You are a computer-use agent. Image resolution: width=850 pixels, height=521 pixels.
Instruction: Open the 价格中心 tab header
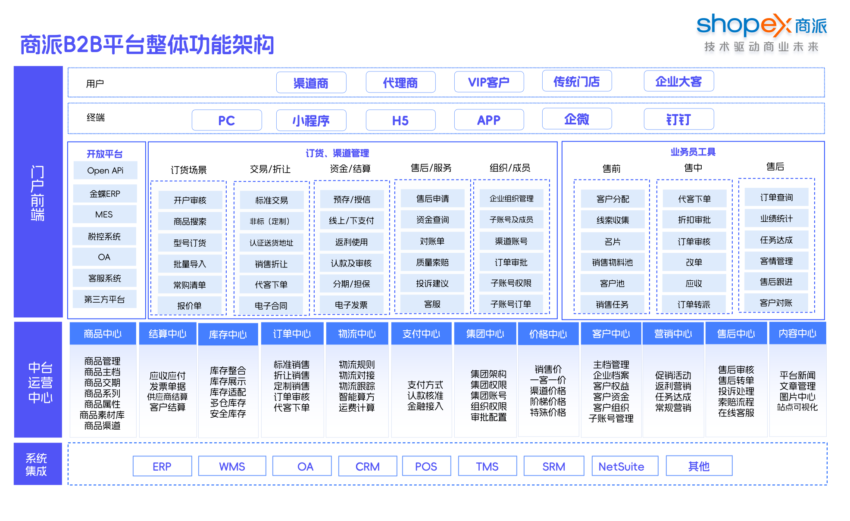click(x=548, y=334)
